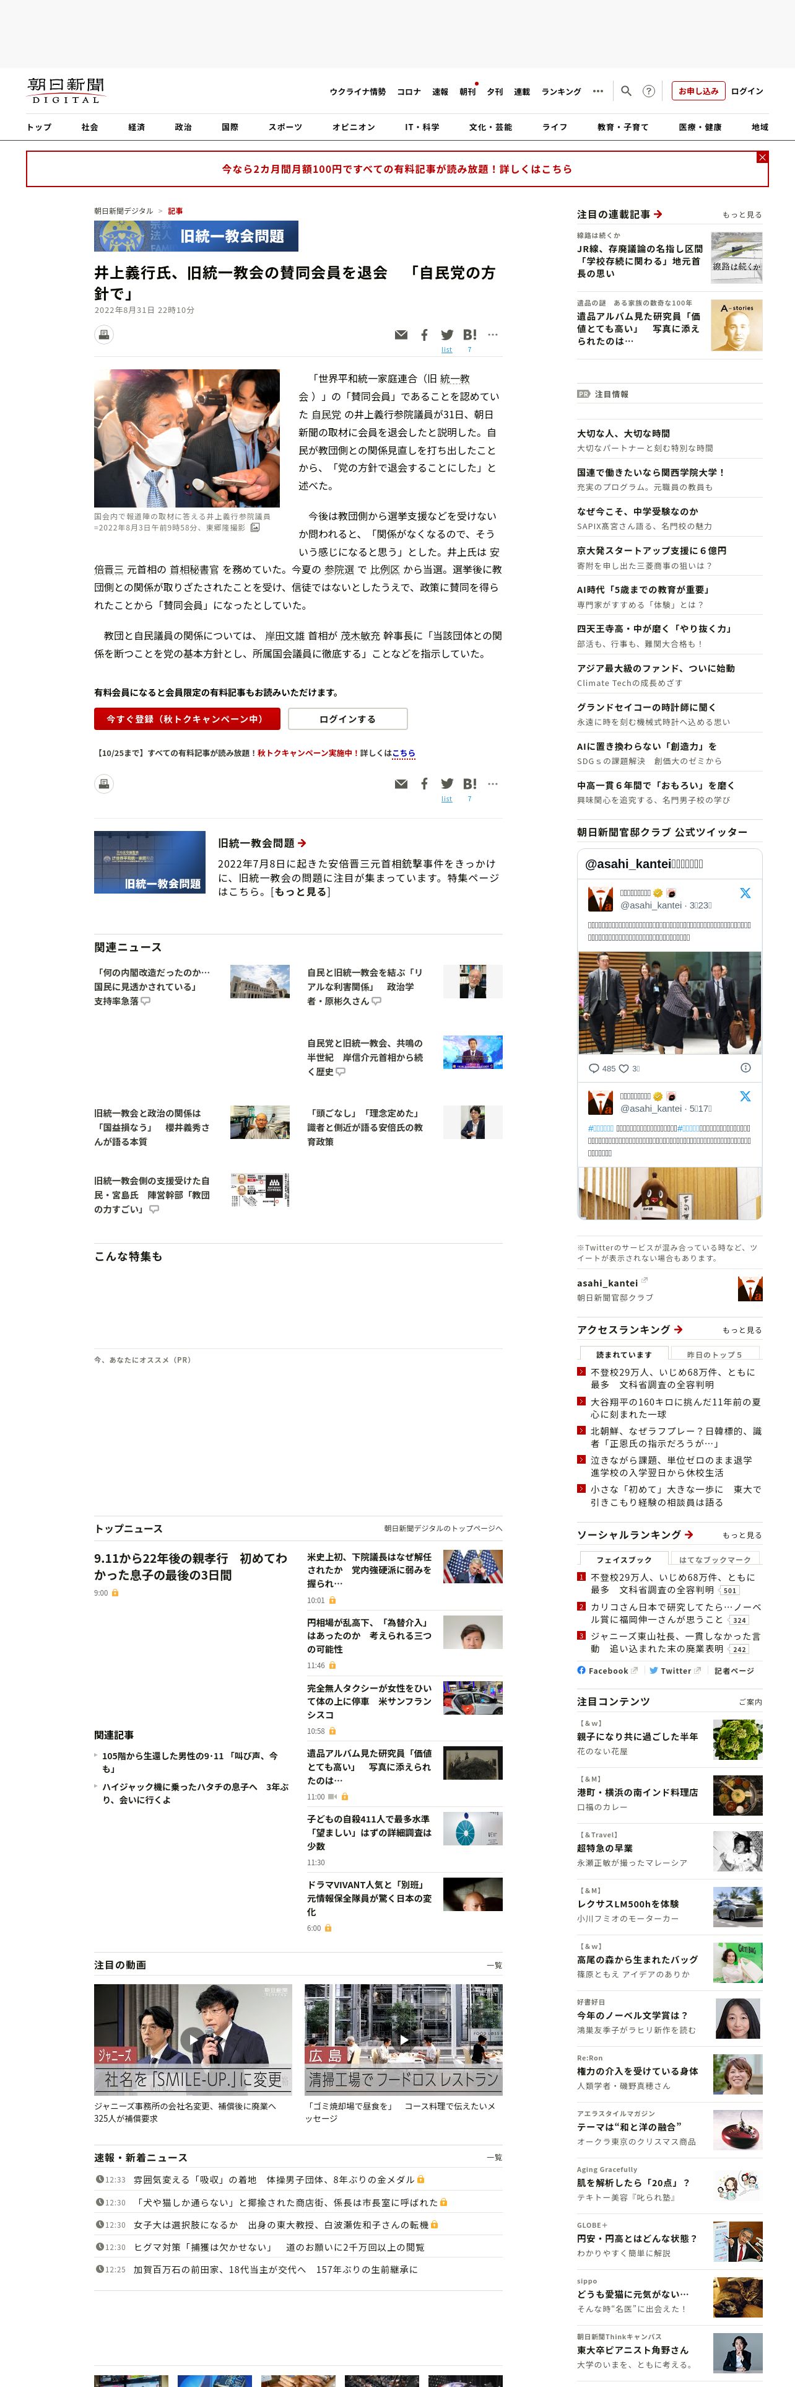Select 社会 navigation category
The height and width of the screenshot is (2387, 795).
(90, 127)
